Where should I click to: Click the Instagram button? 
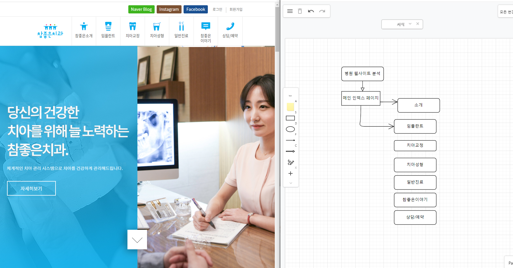coord(169,9)
